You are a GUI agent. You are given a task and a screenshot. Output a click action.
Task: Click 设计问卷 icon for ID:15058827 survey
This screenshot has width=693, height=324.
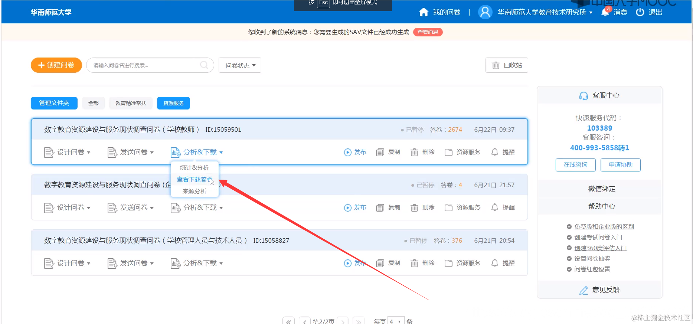pos(49,263)
